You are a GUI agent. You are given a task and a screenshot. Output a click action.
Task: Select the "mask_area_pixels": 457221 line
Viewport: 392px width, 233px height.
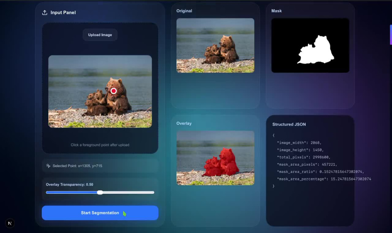coord(307,164)
